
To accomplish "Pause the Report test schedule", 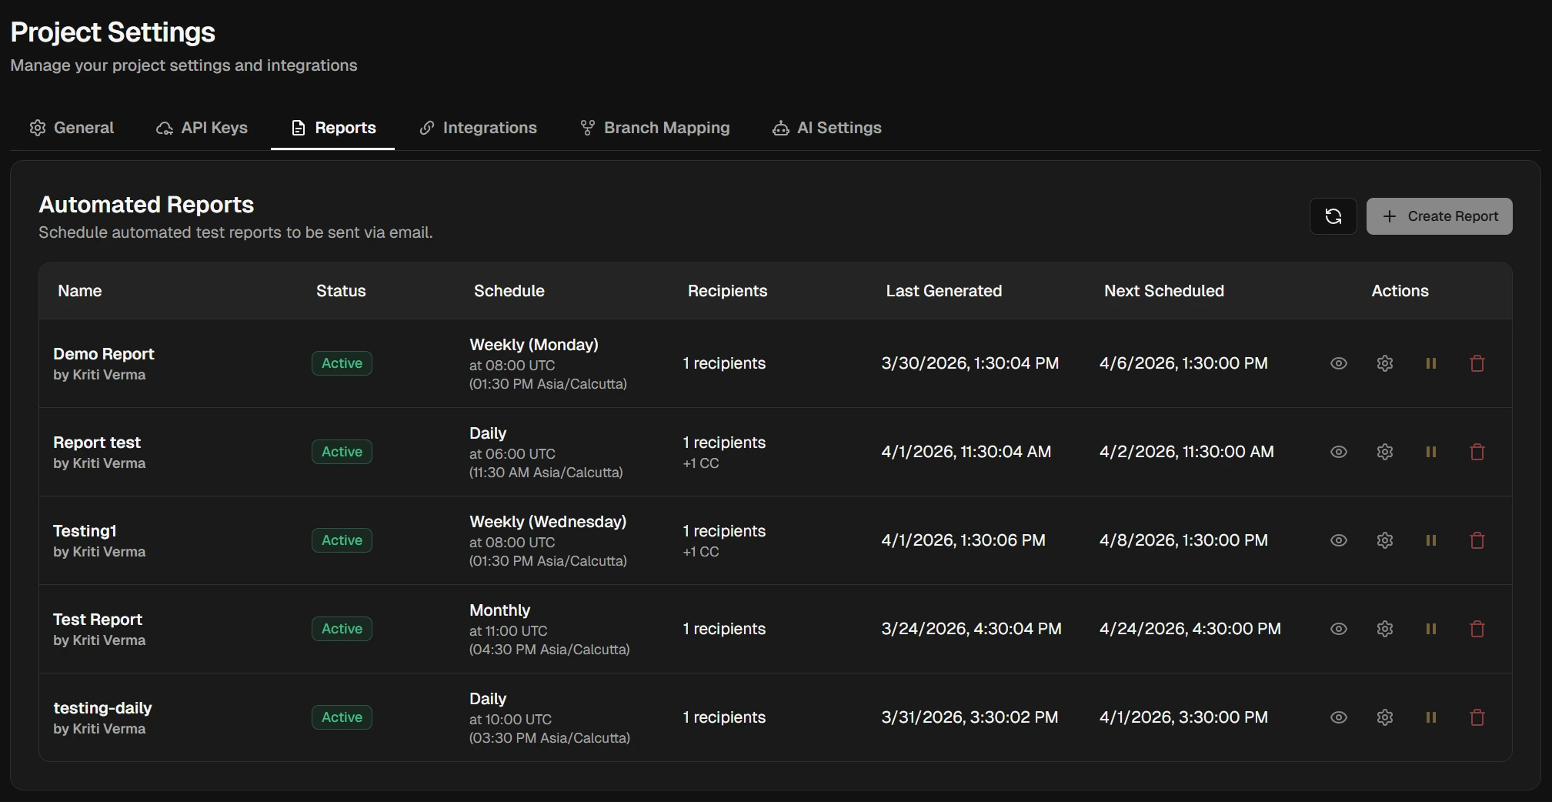I will [x=1430, y=452].
